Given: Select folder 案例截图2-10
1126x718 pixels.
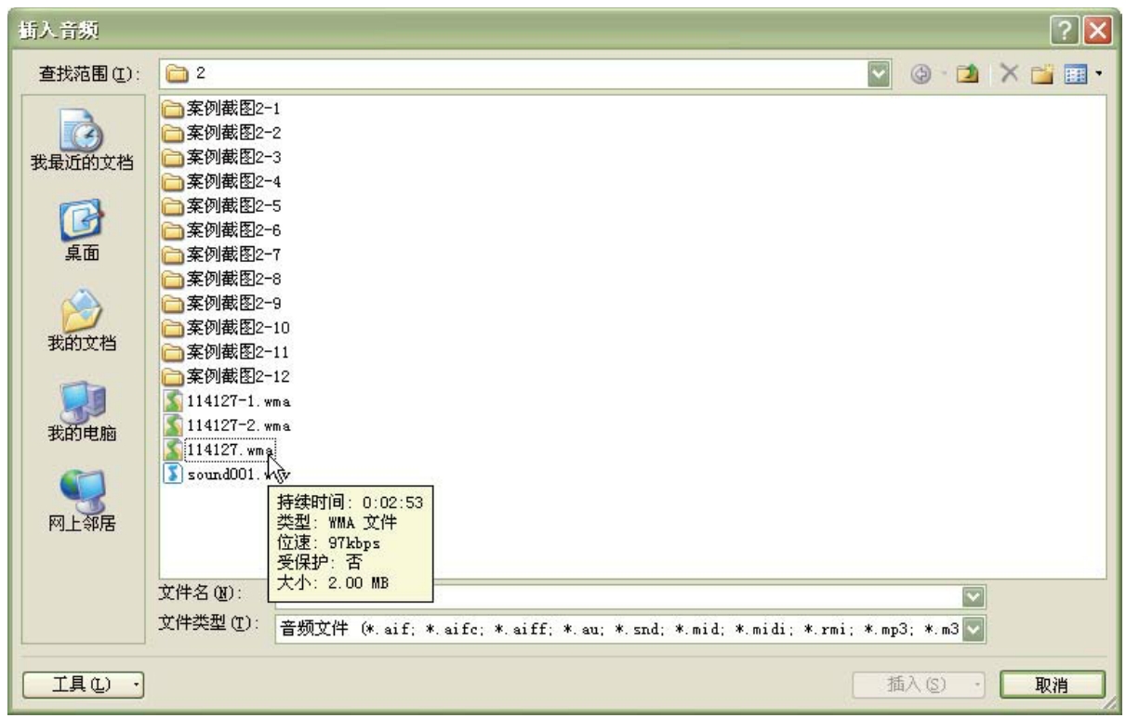Looking at the screenshot, I should 226,327.
